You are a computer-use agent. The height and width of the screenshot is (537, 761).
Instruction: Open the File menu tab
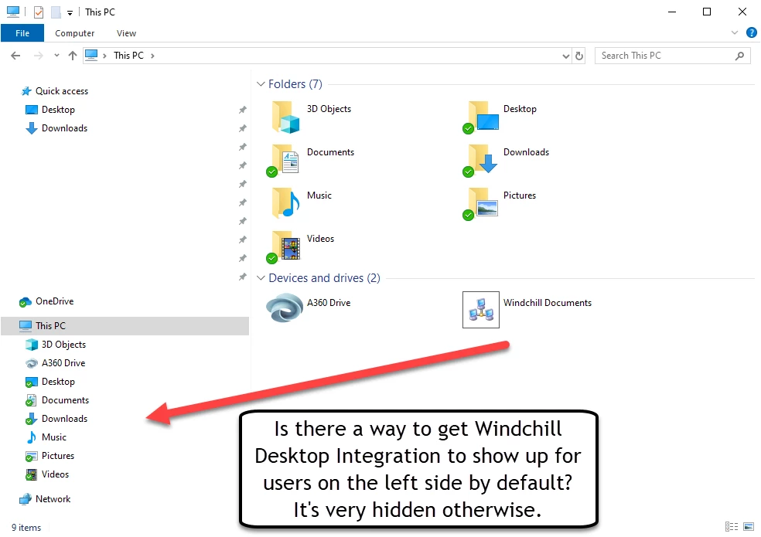[22, 33]
